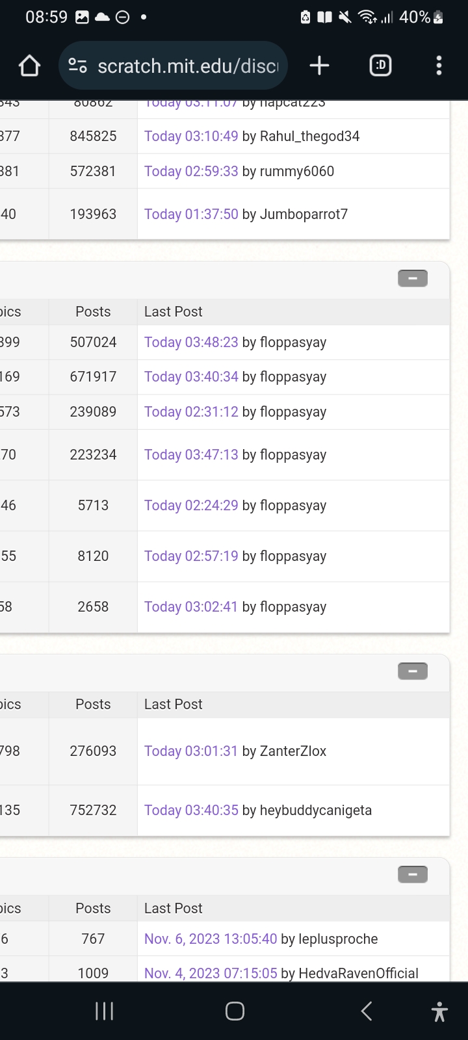This screenshot has width=468, height=1040.
Task: Tap the accessibility shortcut icon
Action: tap(439, 1011)
